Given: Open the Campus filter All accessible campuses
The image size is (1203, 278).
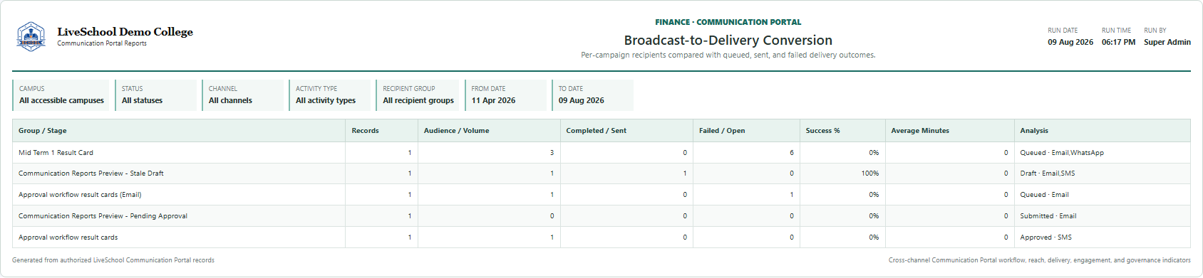Looking at the screenshot, I should (61, 95).
